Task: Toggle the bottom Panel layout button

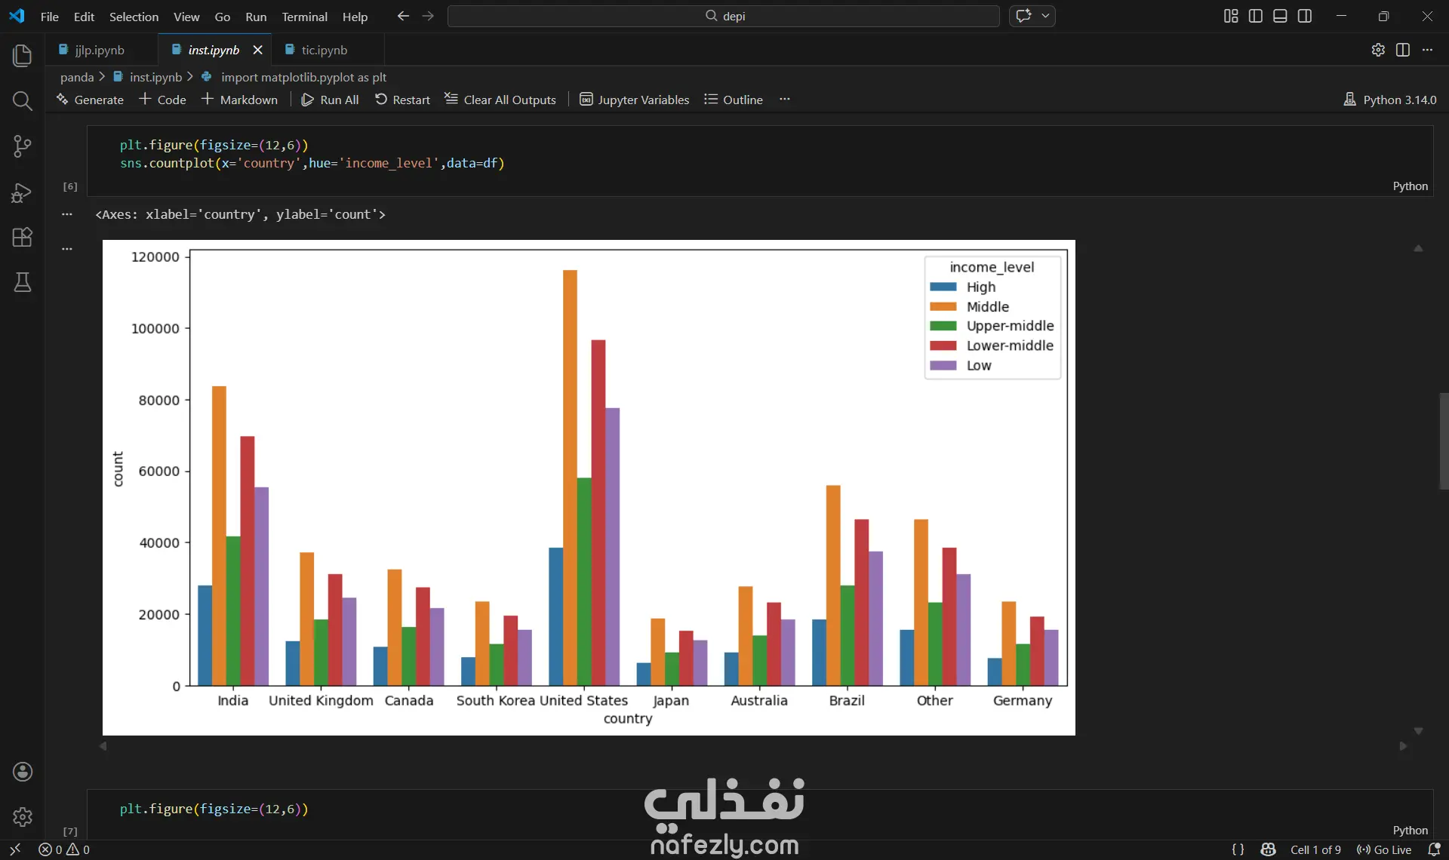Action: pyautogui.click(x=1280, y=16)
